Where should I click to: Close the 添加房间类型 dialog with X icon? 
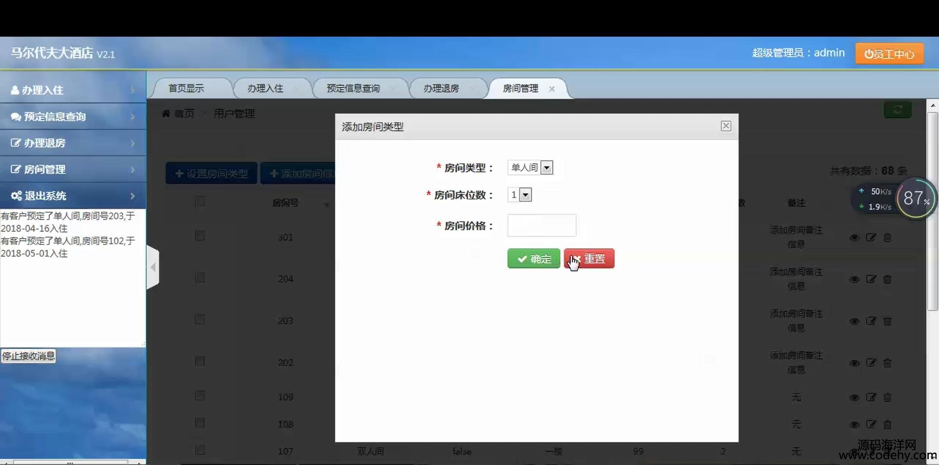coord(726,126)
